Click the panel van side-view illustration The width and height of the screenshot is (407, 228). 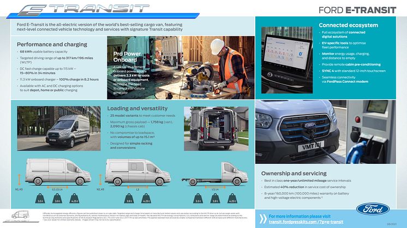point(58,172)
